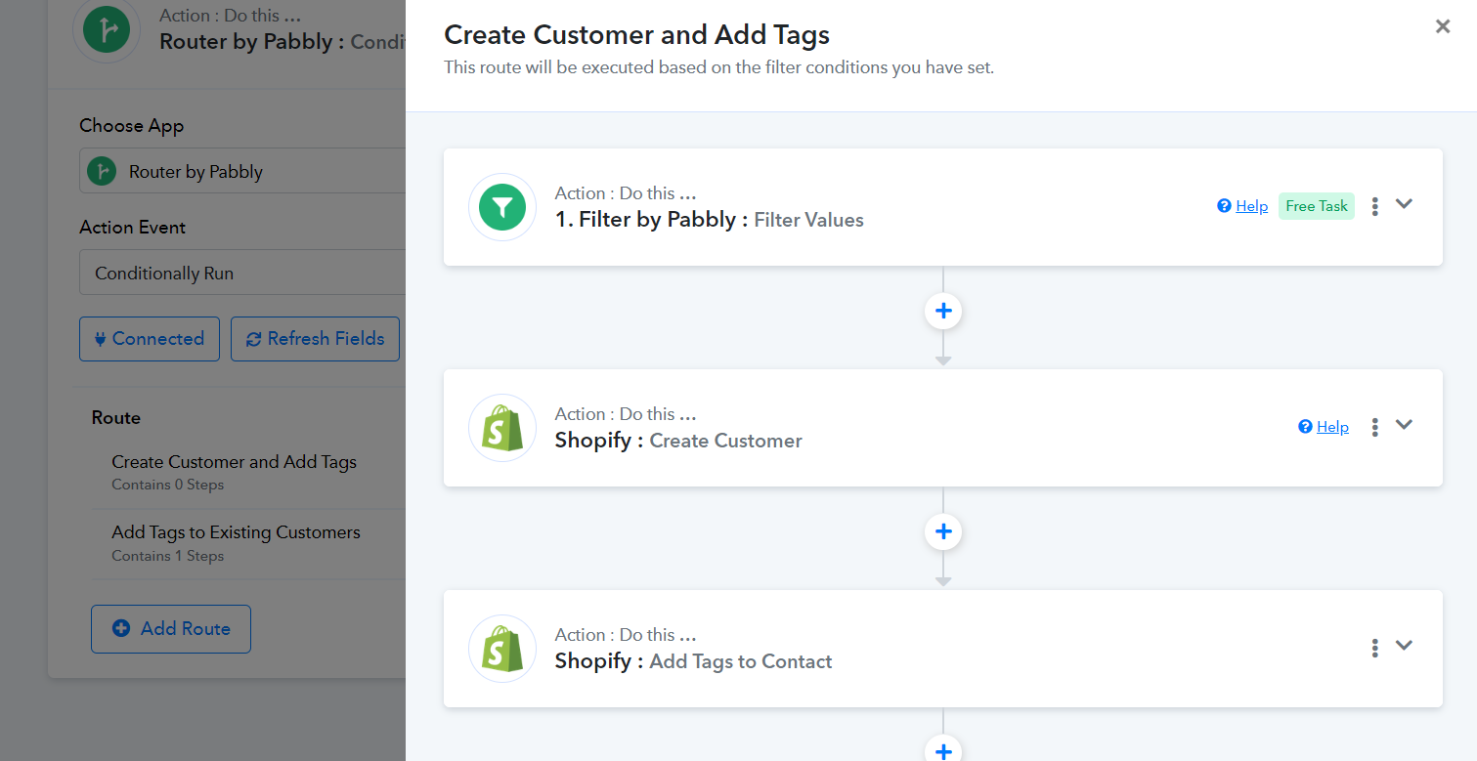The height and width of the screenshot is (761, 1477).
Task: Click the Shopify : Add Tags to Contact title
Action: [x=694, y=661]
